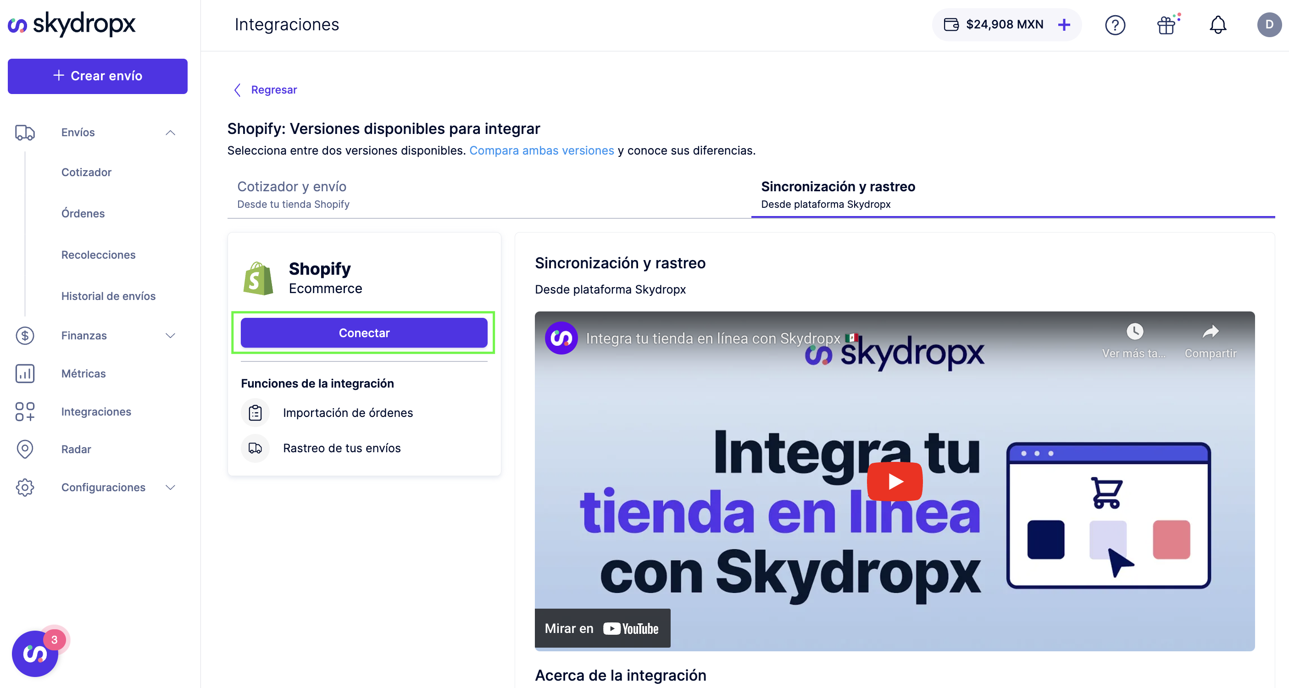This screenshot has height=688, width=1289.
Task: Collapse the Envíos menu chevron
Action: (x=170, y=133)
